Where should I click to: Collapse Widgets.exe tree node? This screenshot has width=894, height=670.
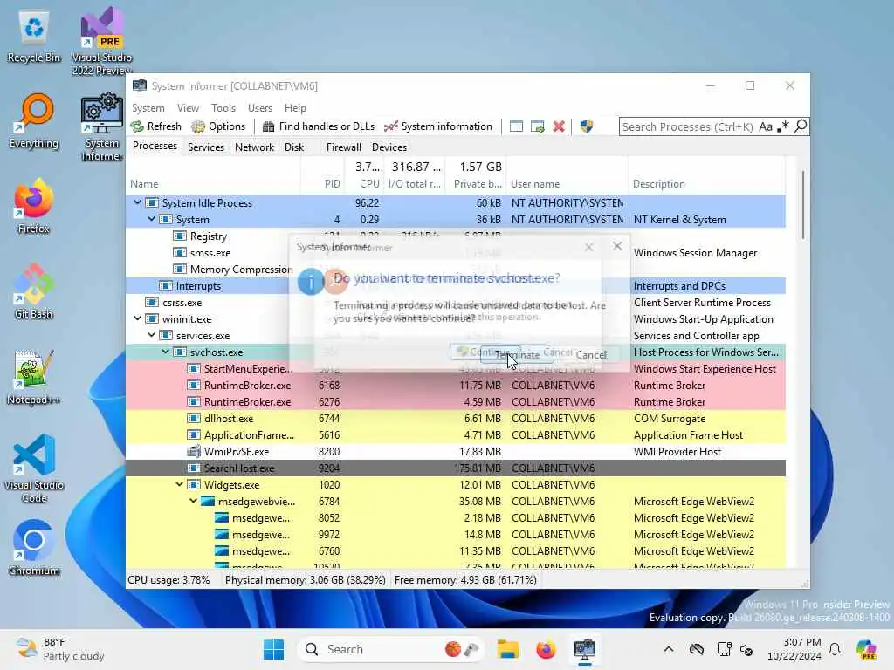(x=179, y=484)
